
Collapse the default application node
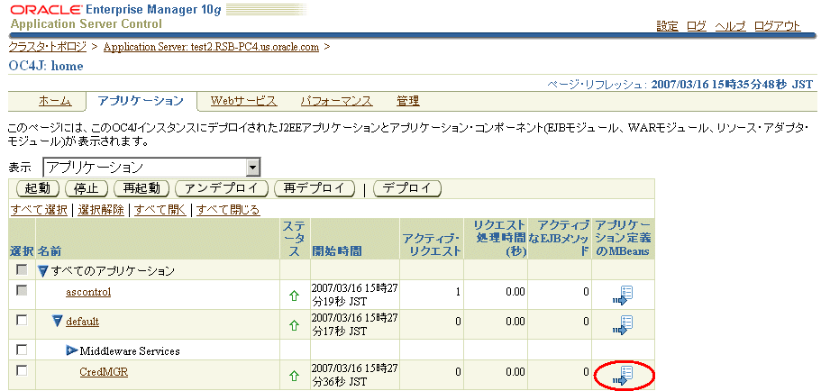pos(58,321)
